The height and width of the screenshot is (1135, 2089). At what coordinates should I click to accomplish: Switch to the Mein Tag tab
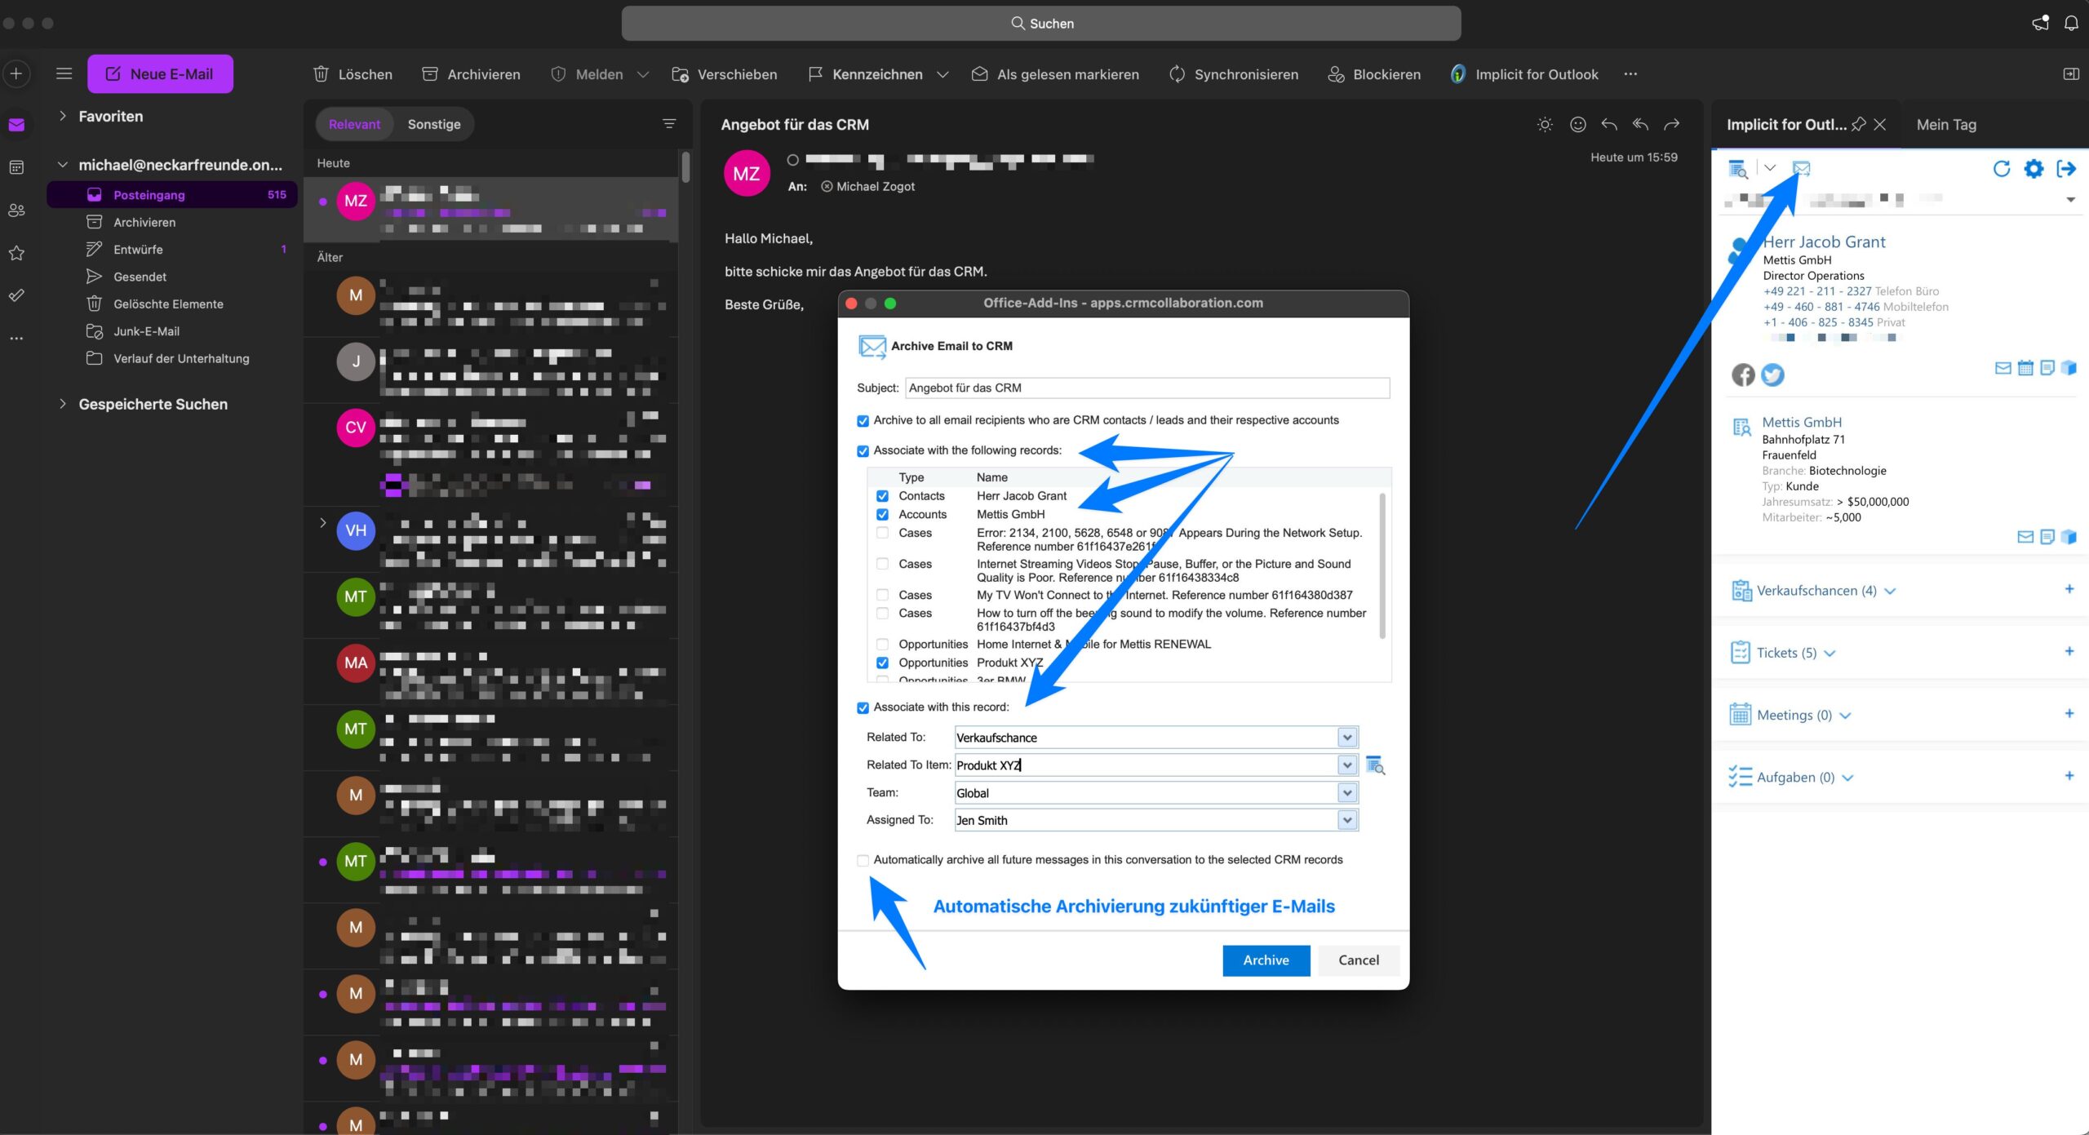[x=1946, y=125]
